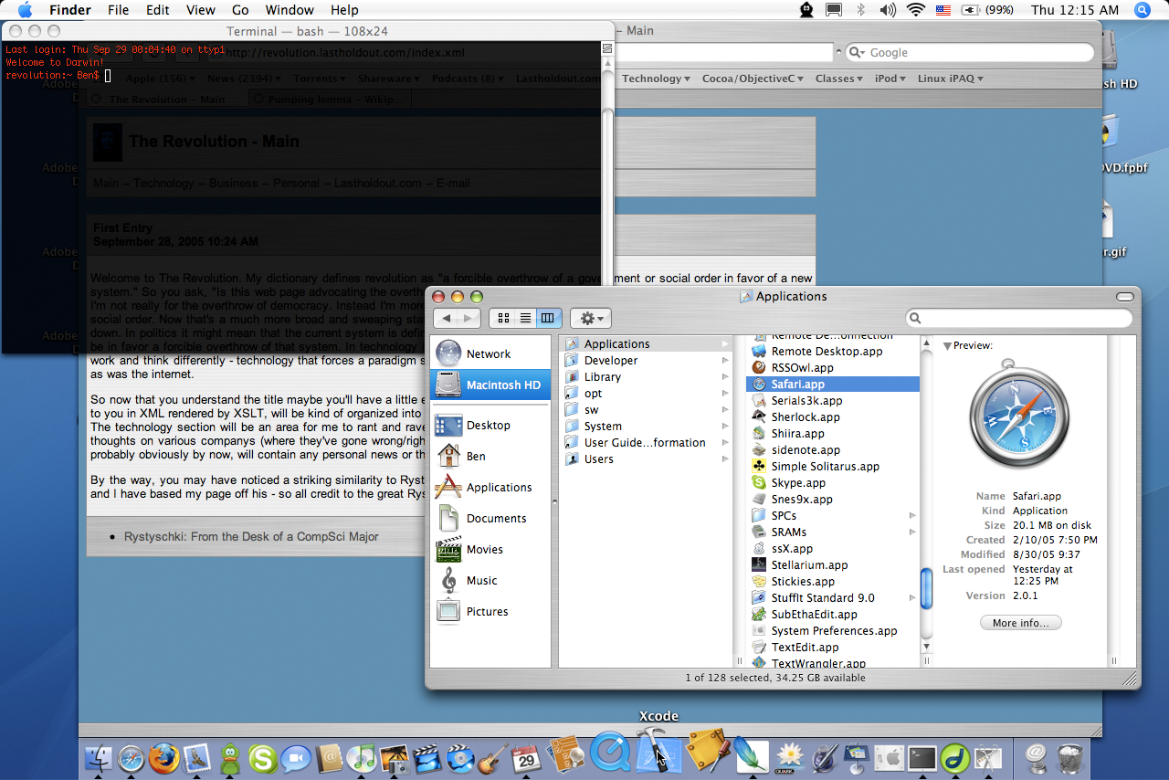Open the Help menu

(x=344, y=10)
